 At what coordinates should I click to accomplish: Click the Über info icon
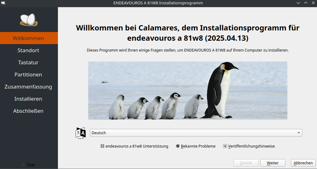(x=23, y=165)
